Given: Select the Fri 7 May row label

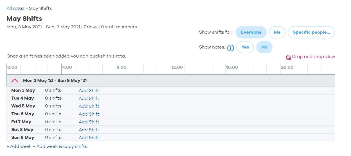Looking at the screenshot, I should click(21, 122).
